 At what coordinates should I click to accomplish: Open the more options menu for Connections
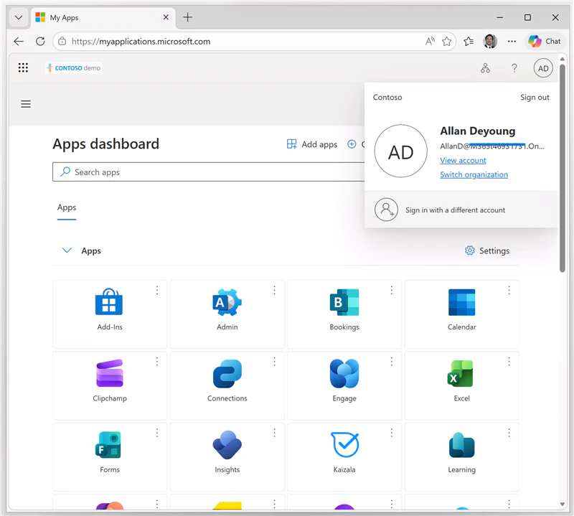tap(274, 362)
